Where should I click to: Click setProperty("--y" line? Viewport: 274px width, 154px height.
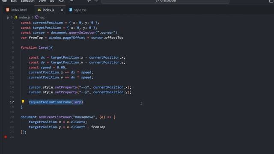(x=80, y=92)
